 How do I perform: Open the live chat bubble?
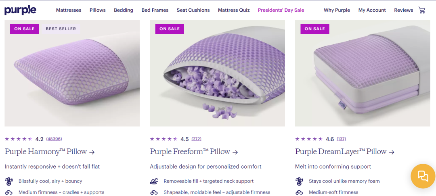coord(423,176)
